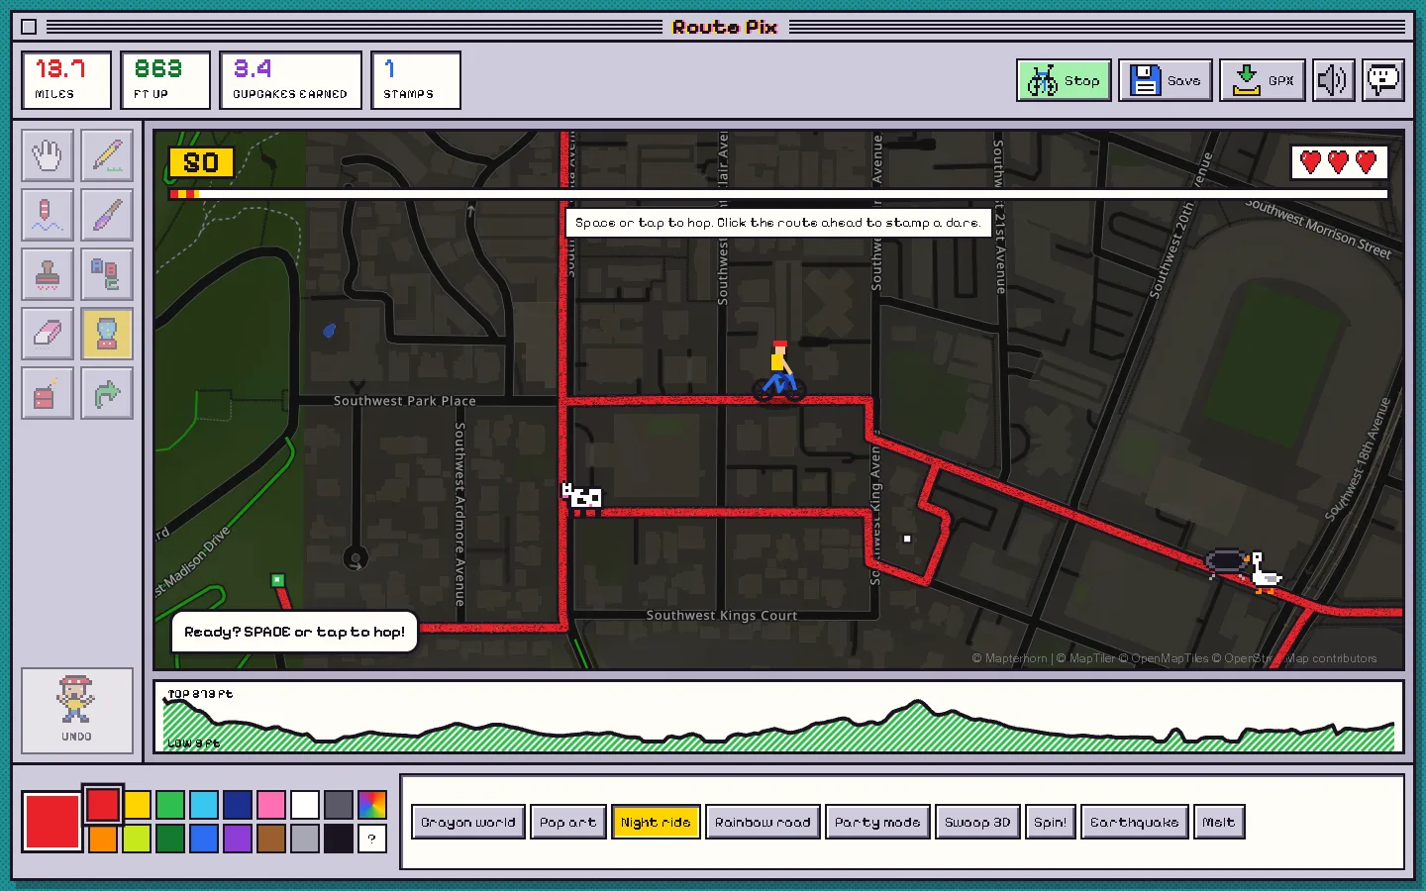Stop the bike ride

point(1064,80)
